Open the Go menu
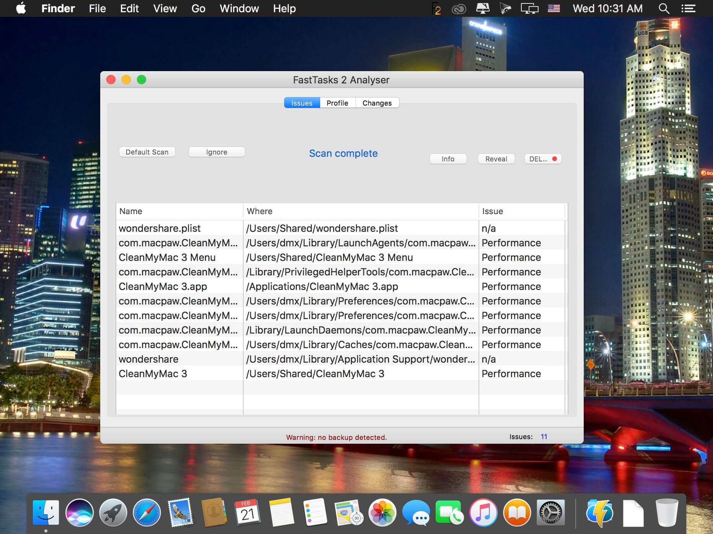 [x=198, y=8]
